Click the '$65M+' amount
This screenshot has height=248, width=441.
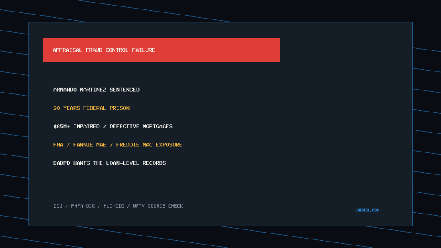(62, 127)
